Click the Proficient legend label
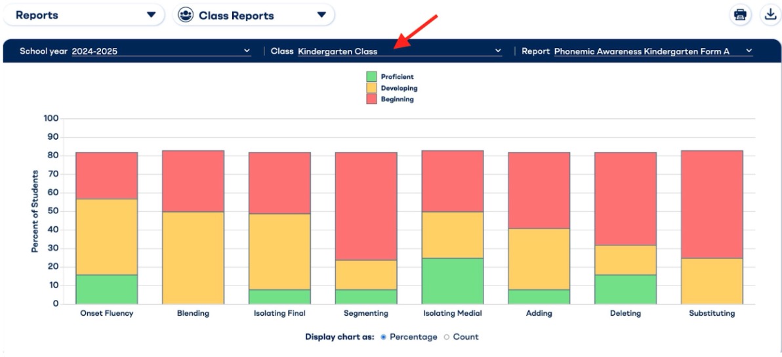 click(x=398, y=77)
